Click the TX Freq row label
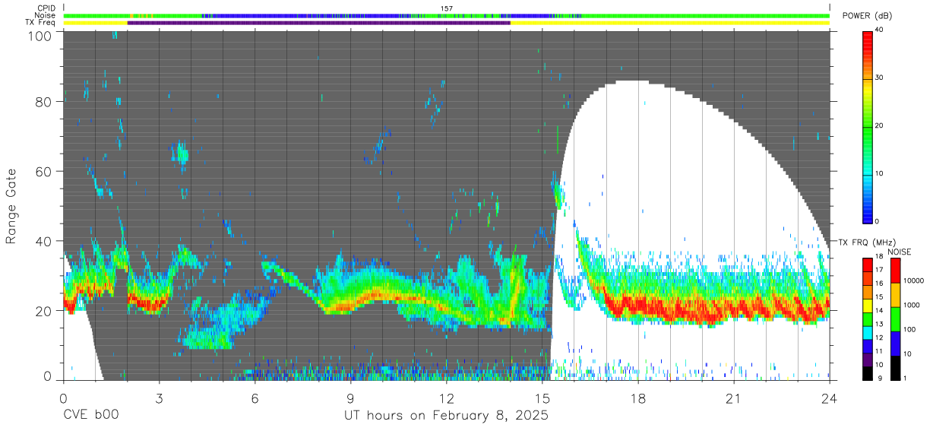Image resolution: width=933 pixels, height=431 pixels. point(40,23)
